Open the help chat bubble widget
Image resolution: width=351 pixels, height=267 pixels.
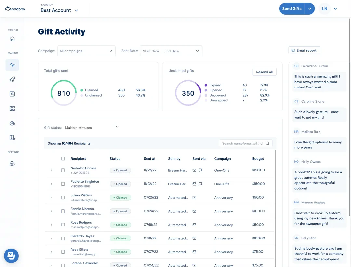pyautogui.click(x=11, y=256)
